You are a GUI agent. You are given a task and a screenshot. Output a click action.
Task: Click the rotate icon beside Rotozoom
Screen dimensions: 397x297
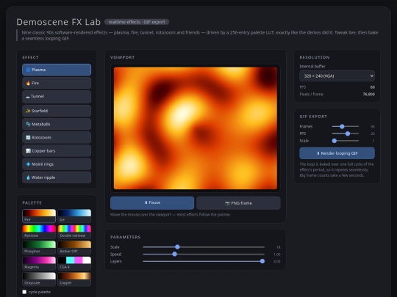(x=28, y=138)
